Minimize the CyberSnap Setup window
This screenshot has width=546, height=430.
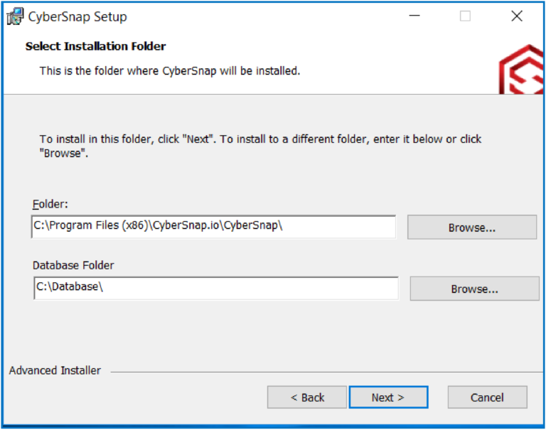414,16
